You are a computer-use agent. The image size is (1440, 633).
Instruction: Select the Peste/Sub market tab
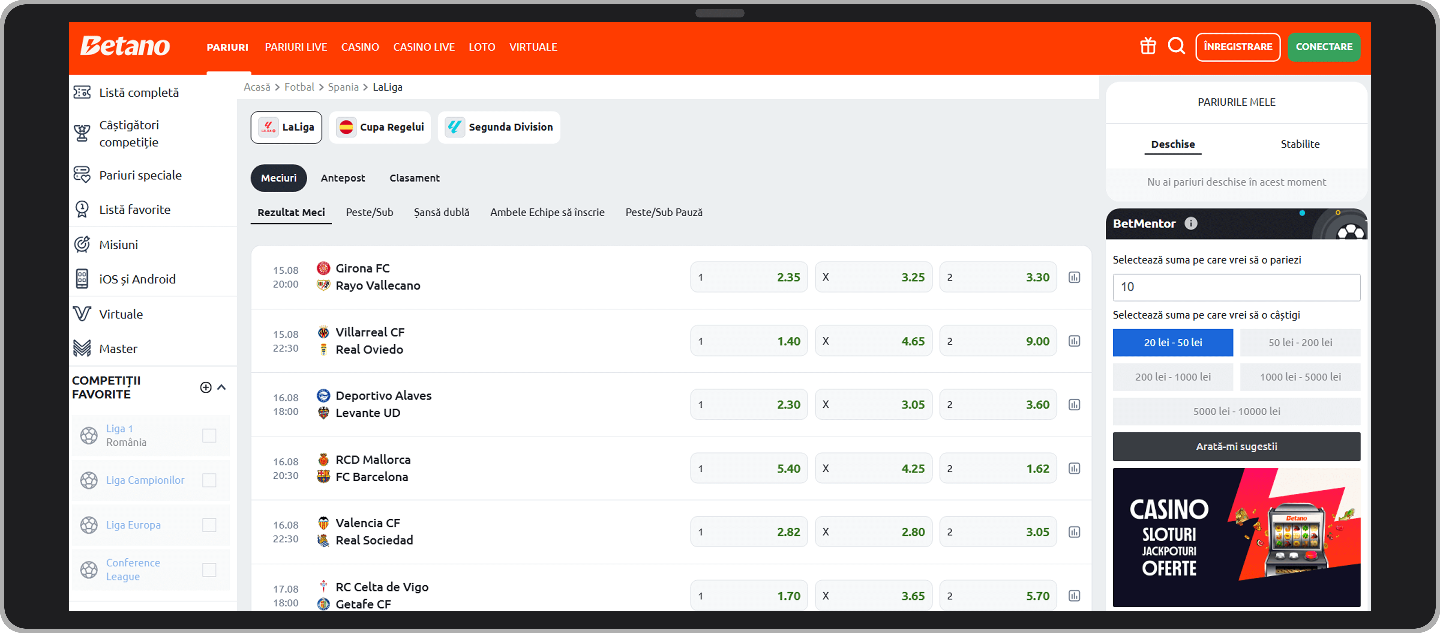[370, 213]
